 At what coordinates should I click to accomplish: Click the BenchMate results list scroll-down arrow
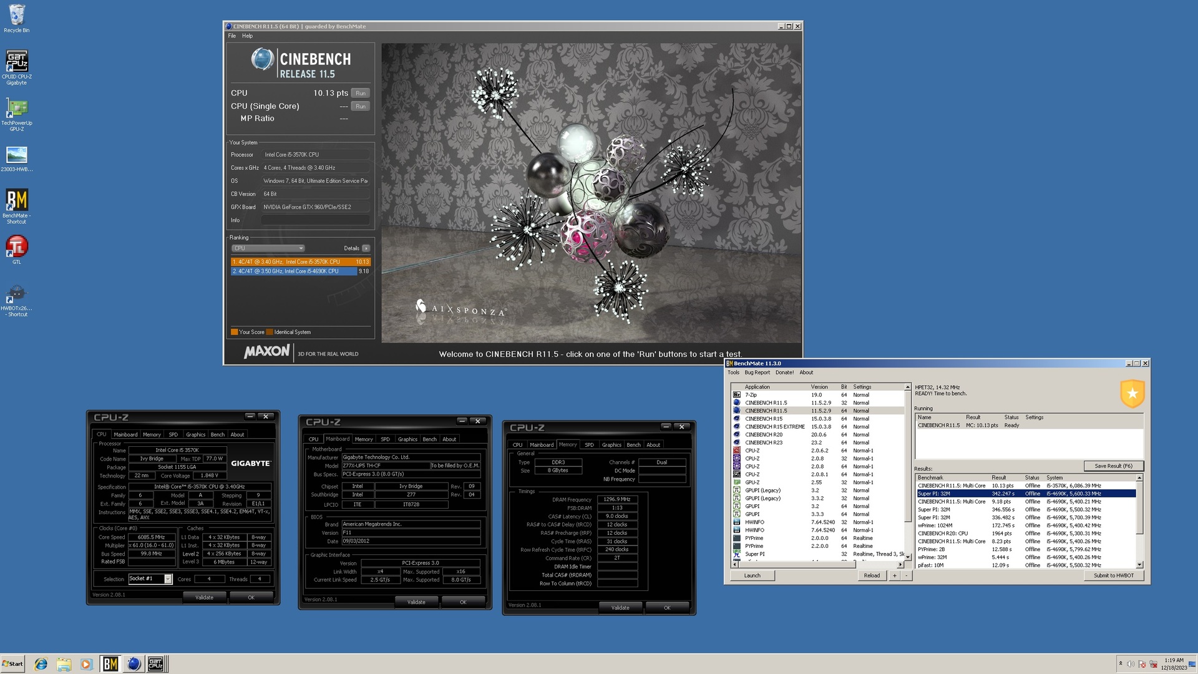1140,565
